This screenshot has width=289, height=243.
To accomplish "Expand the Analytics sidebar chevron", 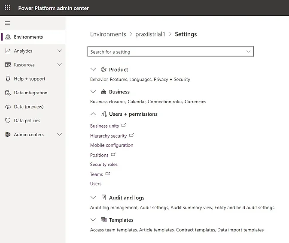I will click(x=59, y=51).
